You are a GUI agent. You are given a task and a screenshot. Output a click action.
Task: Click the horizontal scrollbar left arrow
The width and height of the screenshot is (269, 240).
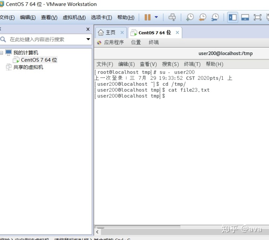click(98, 232)
